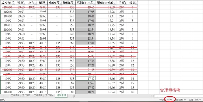The height and width of the screenshot is (102, 203).
Task: Click the horizontal scrollbar track
Action: coord(179,96)
